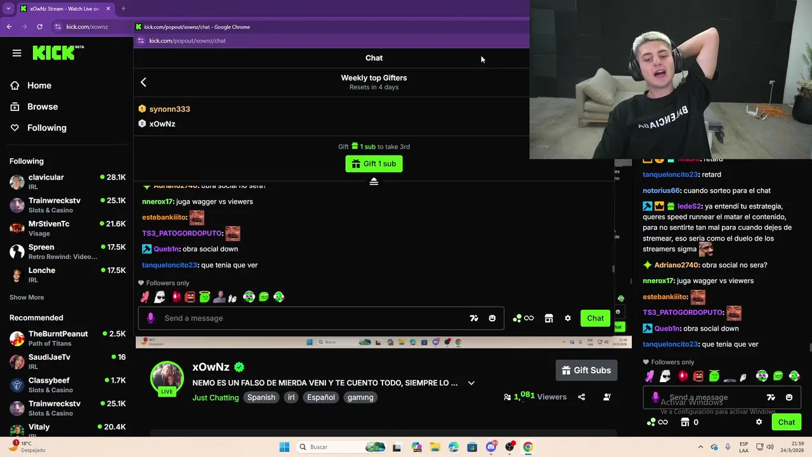Open the emoji picker in the side chat message box
The width and height of the screenshot is (812, 457).
(x=789, y=397)
